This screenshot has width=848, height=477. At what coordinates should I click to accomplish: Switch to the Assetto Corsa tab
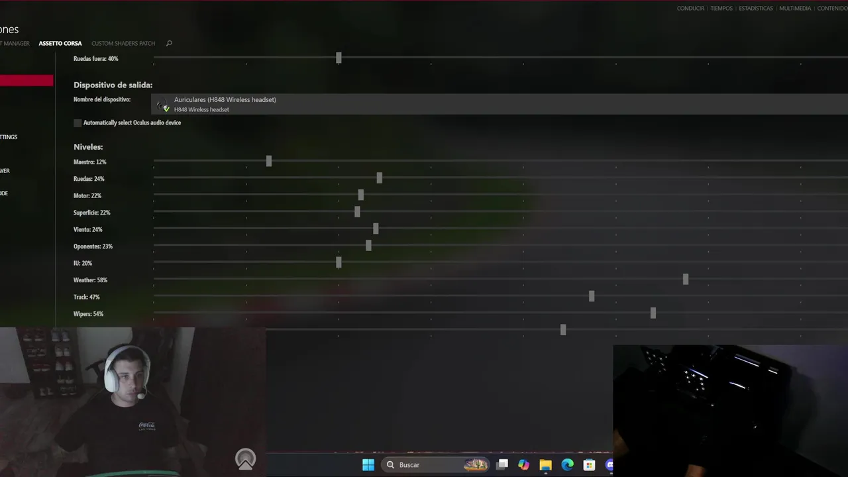[x=60, y=43]
